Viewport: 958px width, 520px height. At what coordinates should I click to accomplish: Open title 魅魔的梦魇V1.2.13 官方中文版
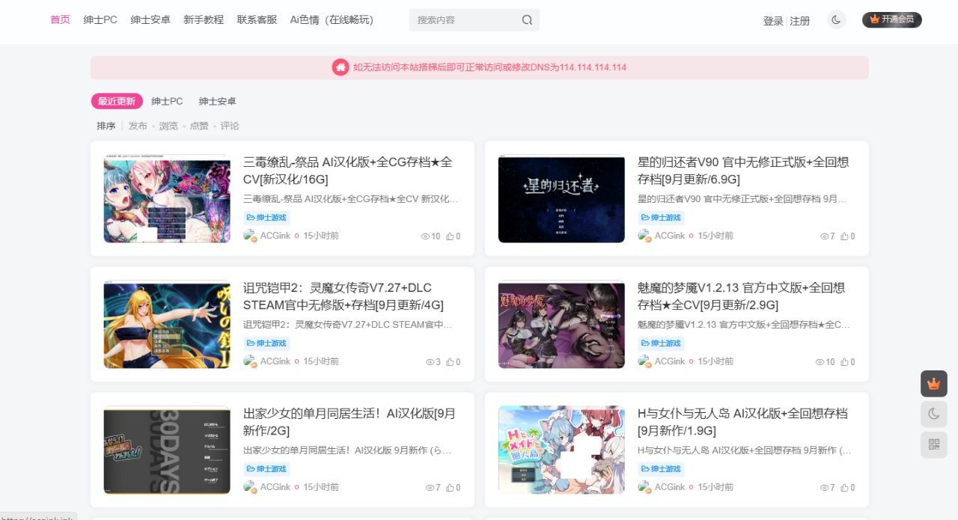point(741,296)
